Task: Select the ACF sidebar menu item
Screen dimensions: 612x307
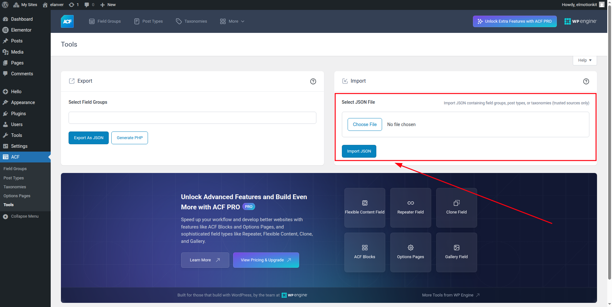Action: (x=25, y=157)
